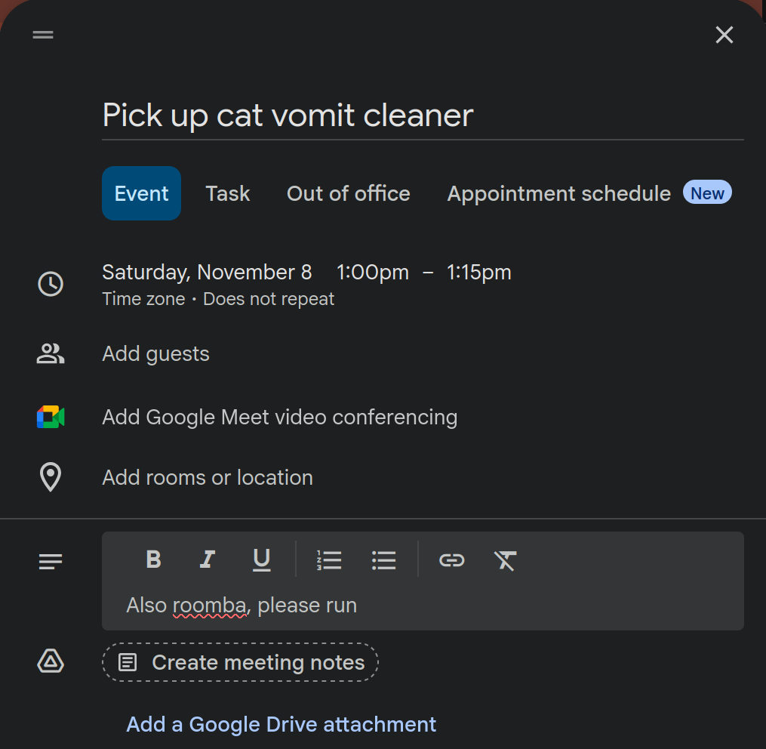Apply underline formatting
The width and height of the screenshot is (766, 749).
click(261, 559)
